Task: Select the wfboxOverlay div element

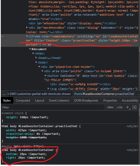Action: pos(72,23)
